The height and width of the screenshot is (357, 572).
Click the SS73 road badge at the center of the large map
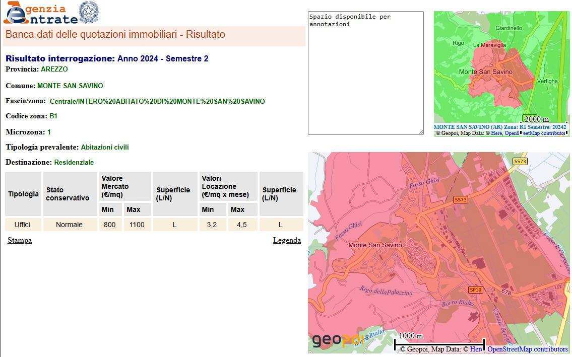[461, 199]
